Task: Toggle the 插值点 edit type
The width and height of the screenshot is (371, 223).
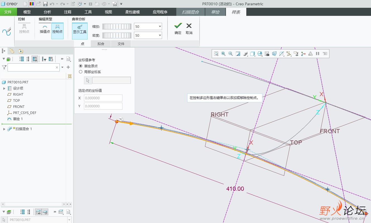Action: [x=45, y=29]
